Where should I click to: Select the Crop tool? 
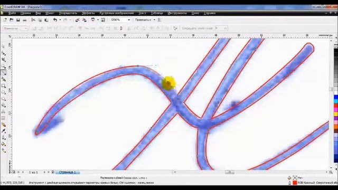pyautogui.click(x=4, y=60)
